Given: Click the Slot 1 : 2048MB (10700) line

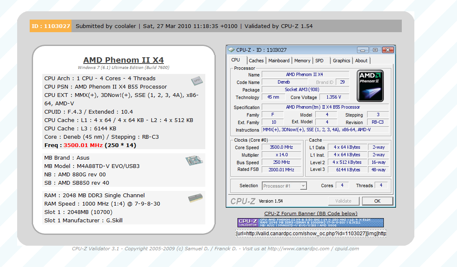Looking at the screenshot, I should pos(78,212).
